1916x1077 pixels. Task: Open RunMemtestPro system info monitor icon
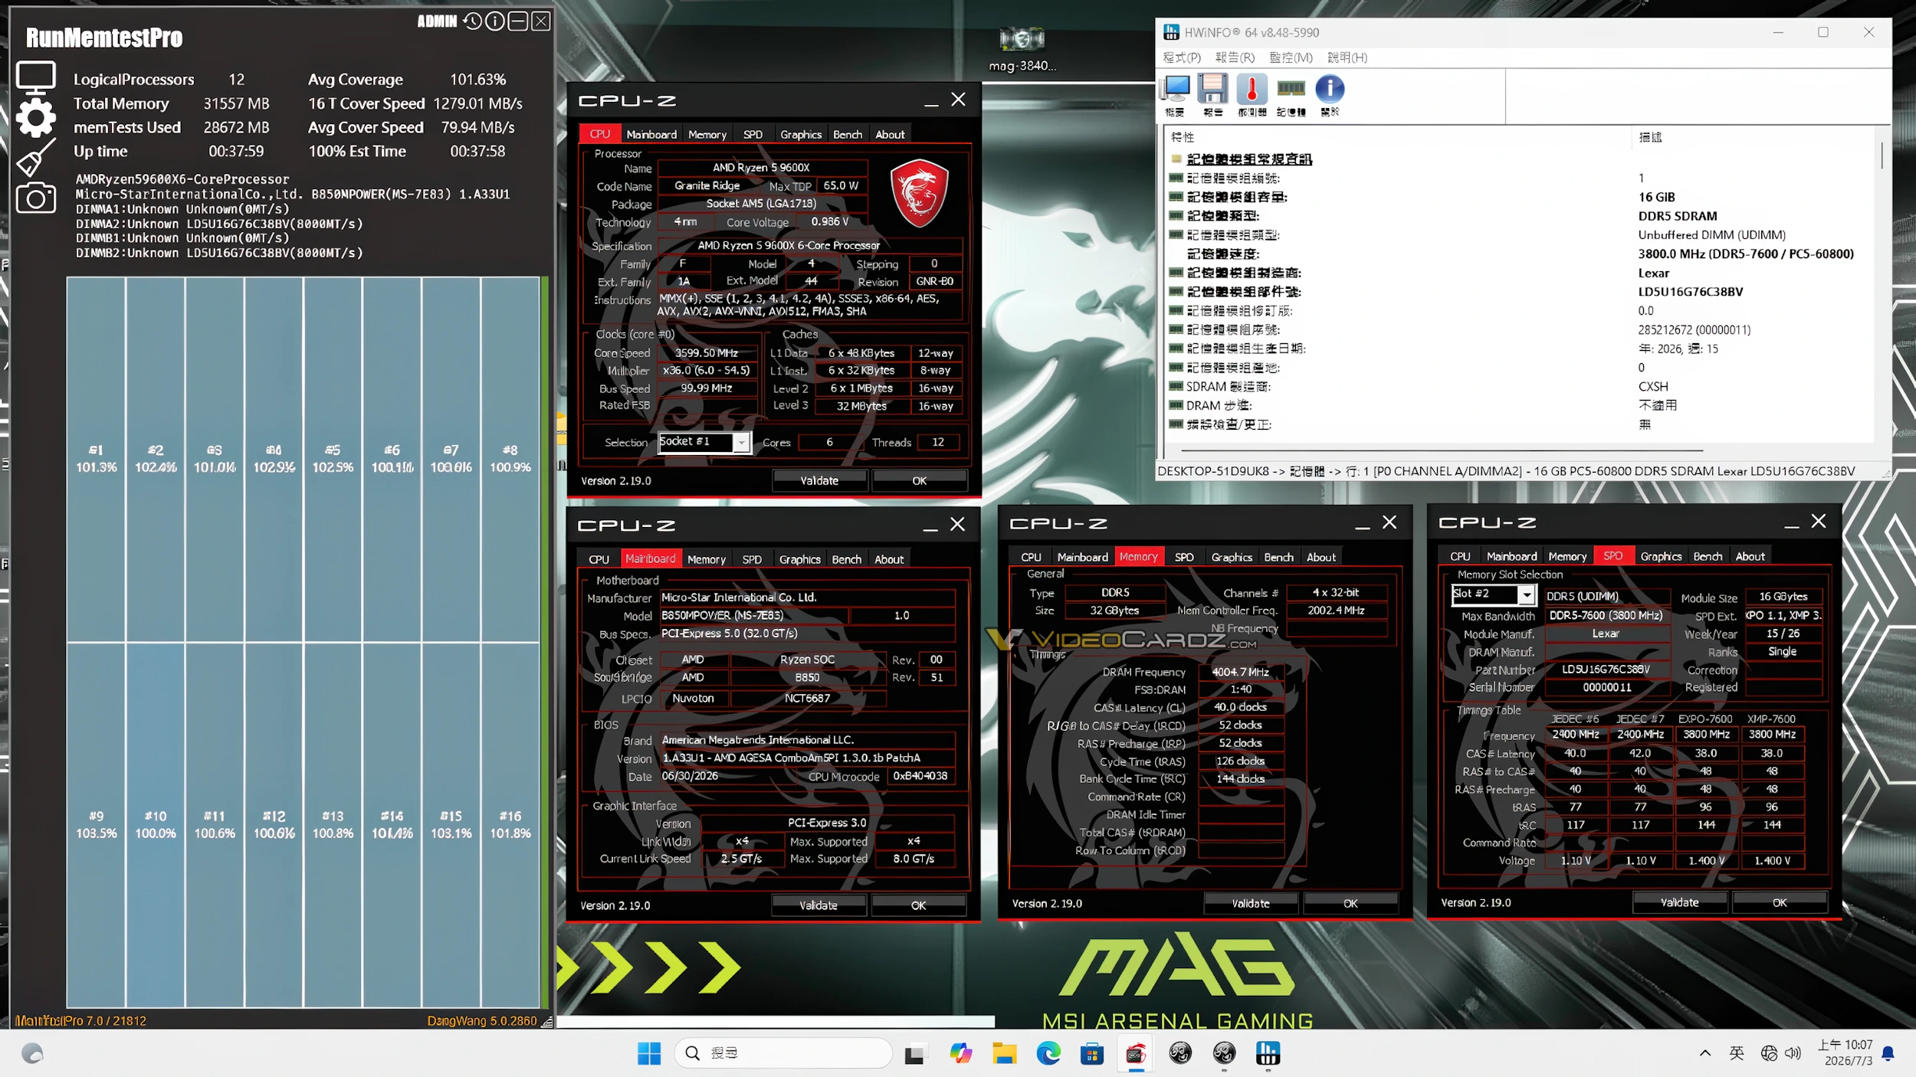[x=36, y=77]
